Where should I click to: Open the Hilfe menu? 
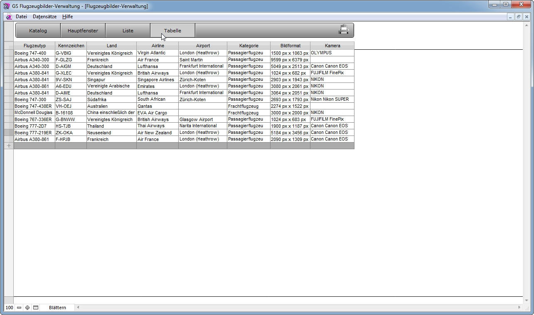tap(68, 17)
